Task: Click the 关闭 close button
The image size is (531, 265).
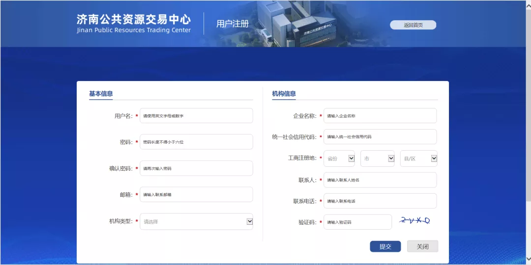Action: click(x=422, y=246)
